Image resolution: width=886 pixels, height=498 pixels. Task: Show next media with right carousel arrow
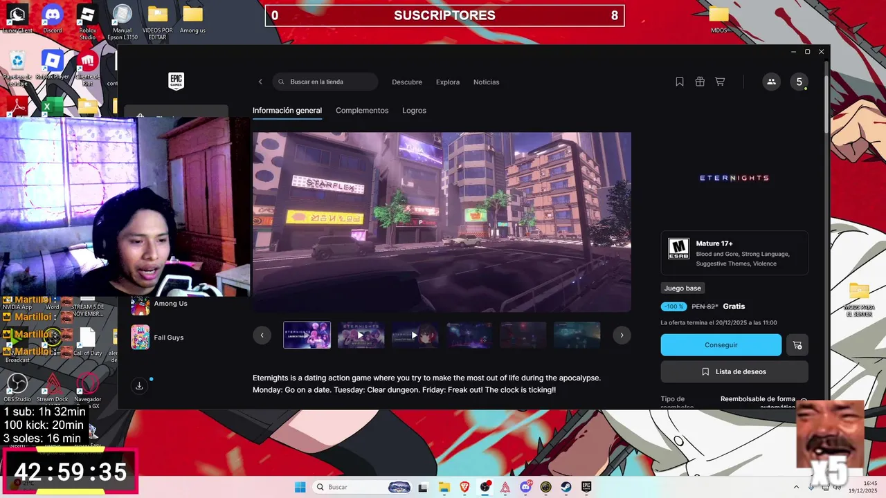point(622,335)
